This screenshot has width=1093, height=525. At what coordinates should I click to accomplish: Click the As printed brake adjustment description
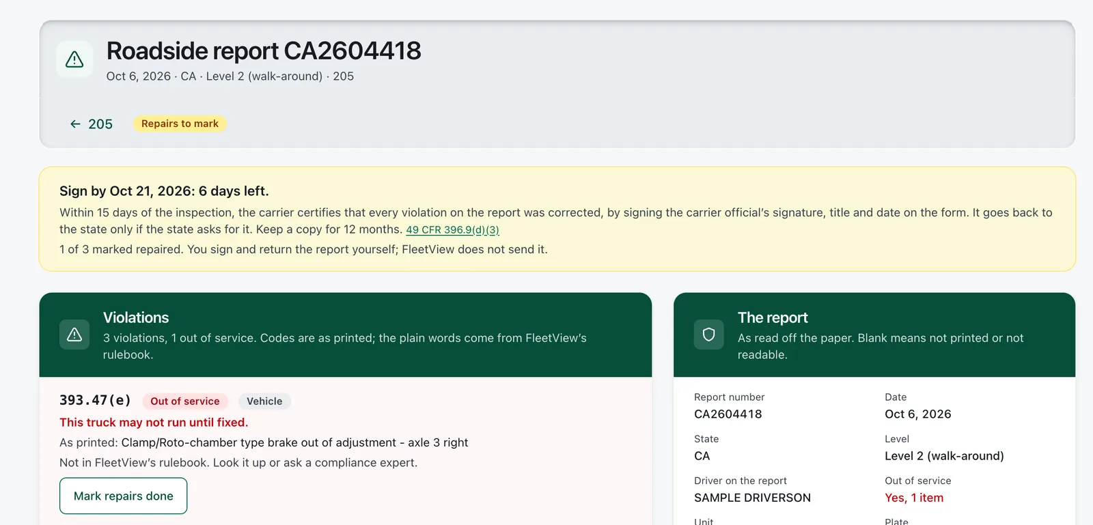click(x=264, y=442)
